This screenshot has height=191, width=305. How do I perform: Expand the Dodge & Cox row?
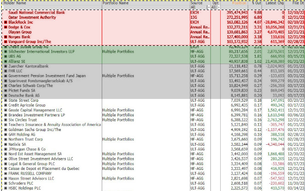(x=5, y=27)
